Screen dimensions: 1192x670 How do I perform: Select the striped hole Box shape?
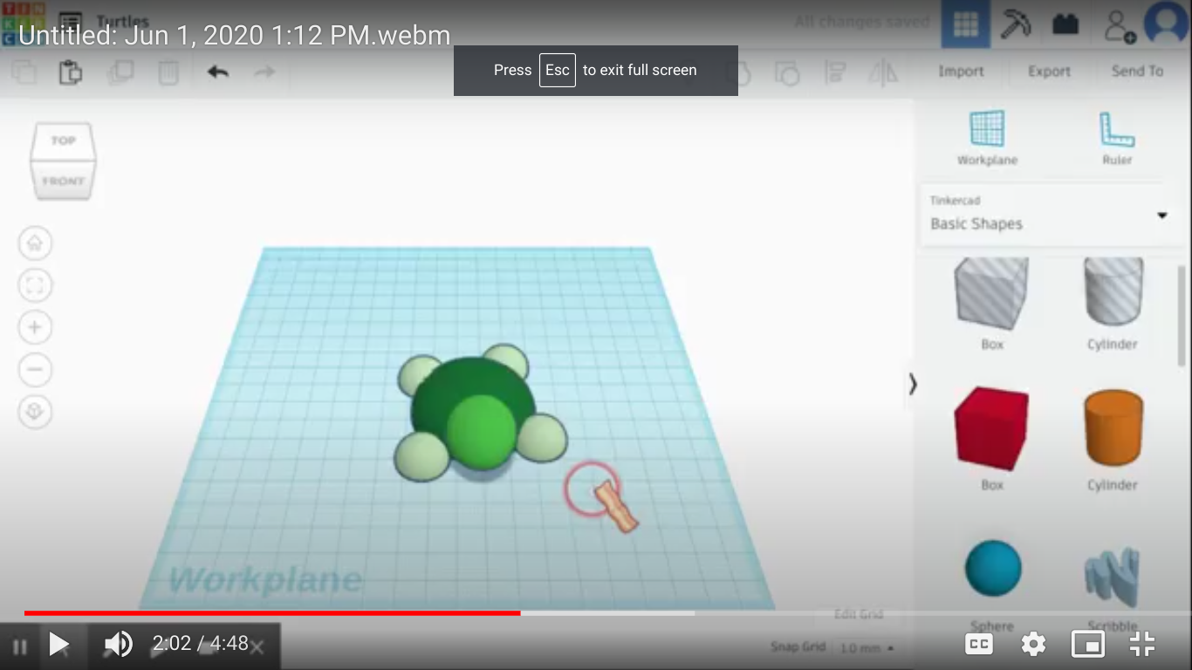click(x=991, y=294)
